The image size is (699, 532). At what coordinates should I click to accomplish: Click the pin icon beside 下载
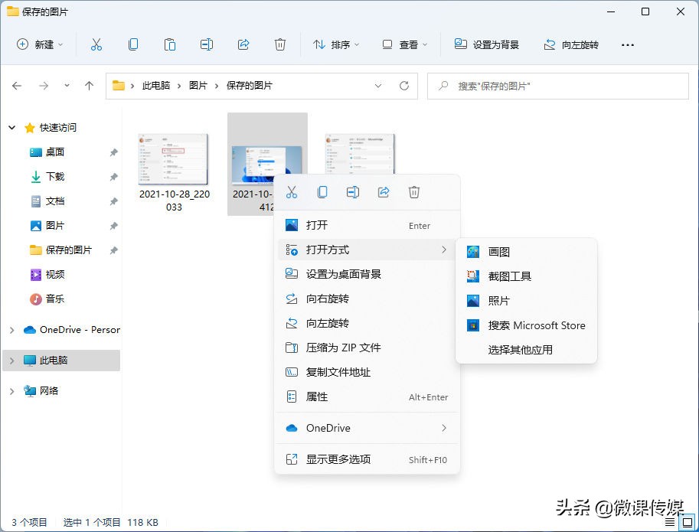[113, 177]
